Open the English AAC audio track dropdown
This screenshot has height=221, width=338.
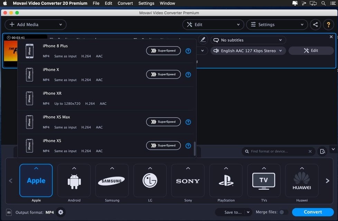248,51
